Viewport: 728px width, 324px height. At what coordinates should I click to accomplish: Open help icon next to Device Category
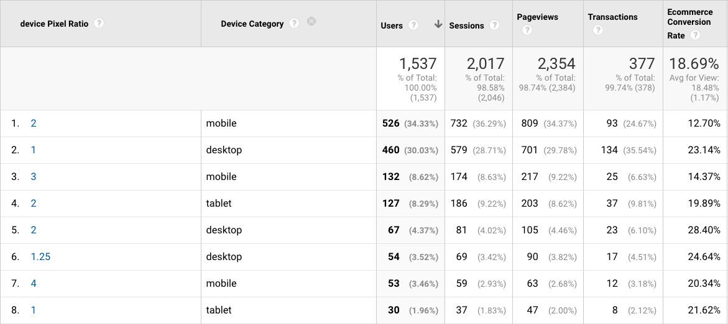tap(294, 23)
